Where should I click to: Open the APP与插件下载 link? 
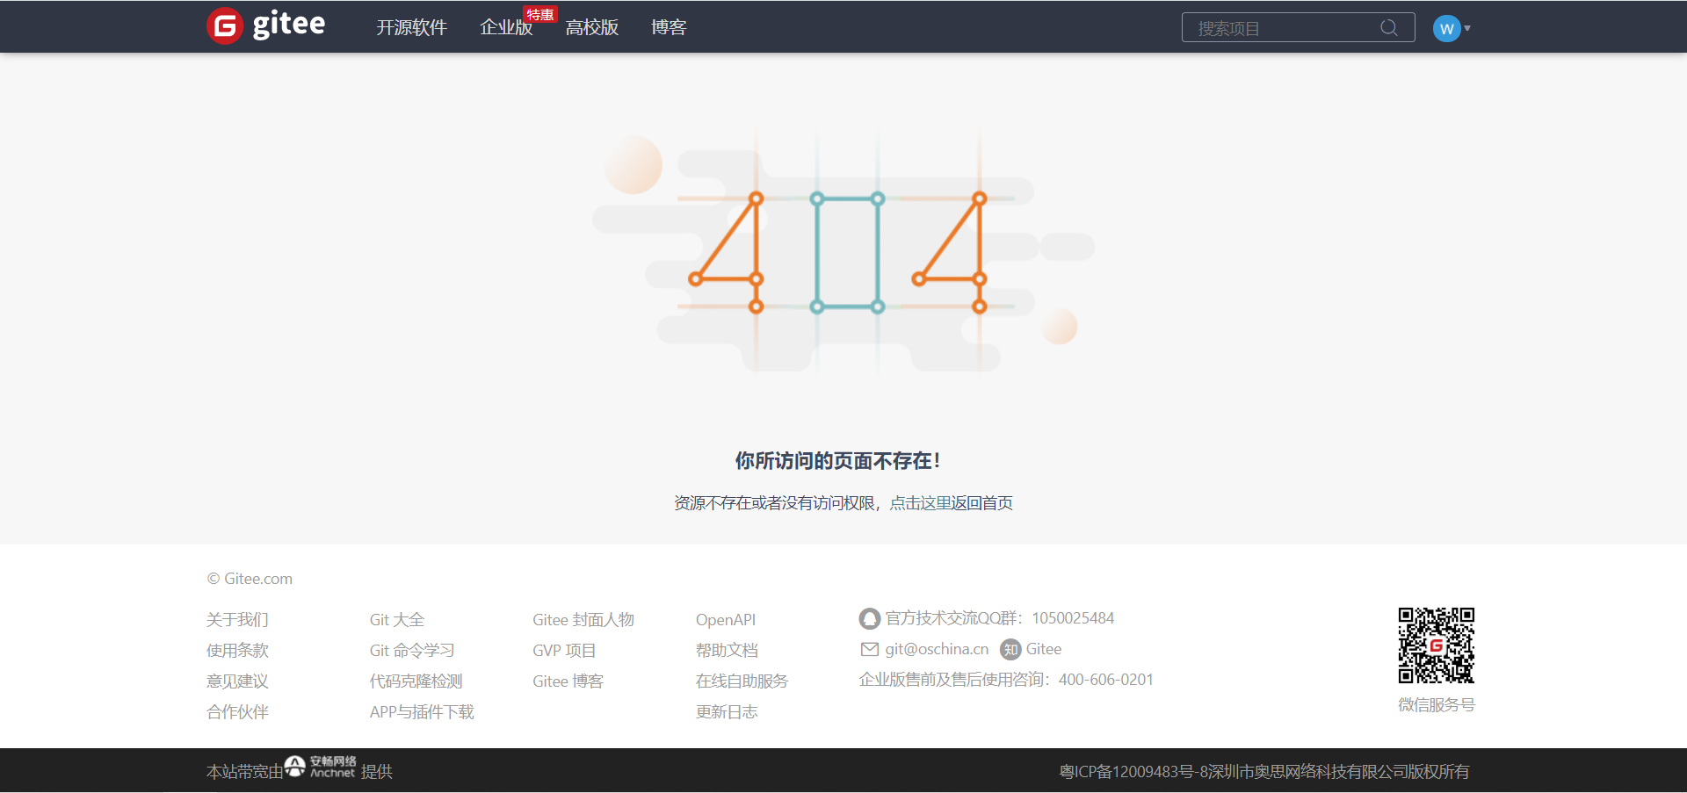(422, 711)
